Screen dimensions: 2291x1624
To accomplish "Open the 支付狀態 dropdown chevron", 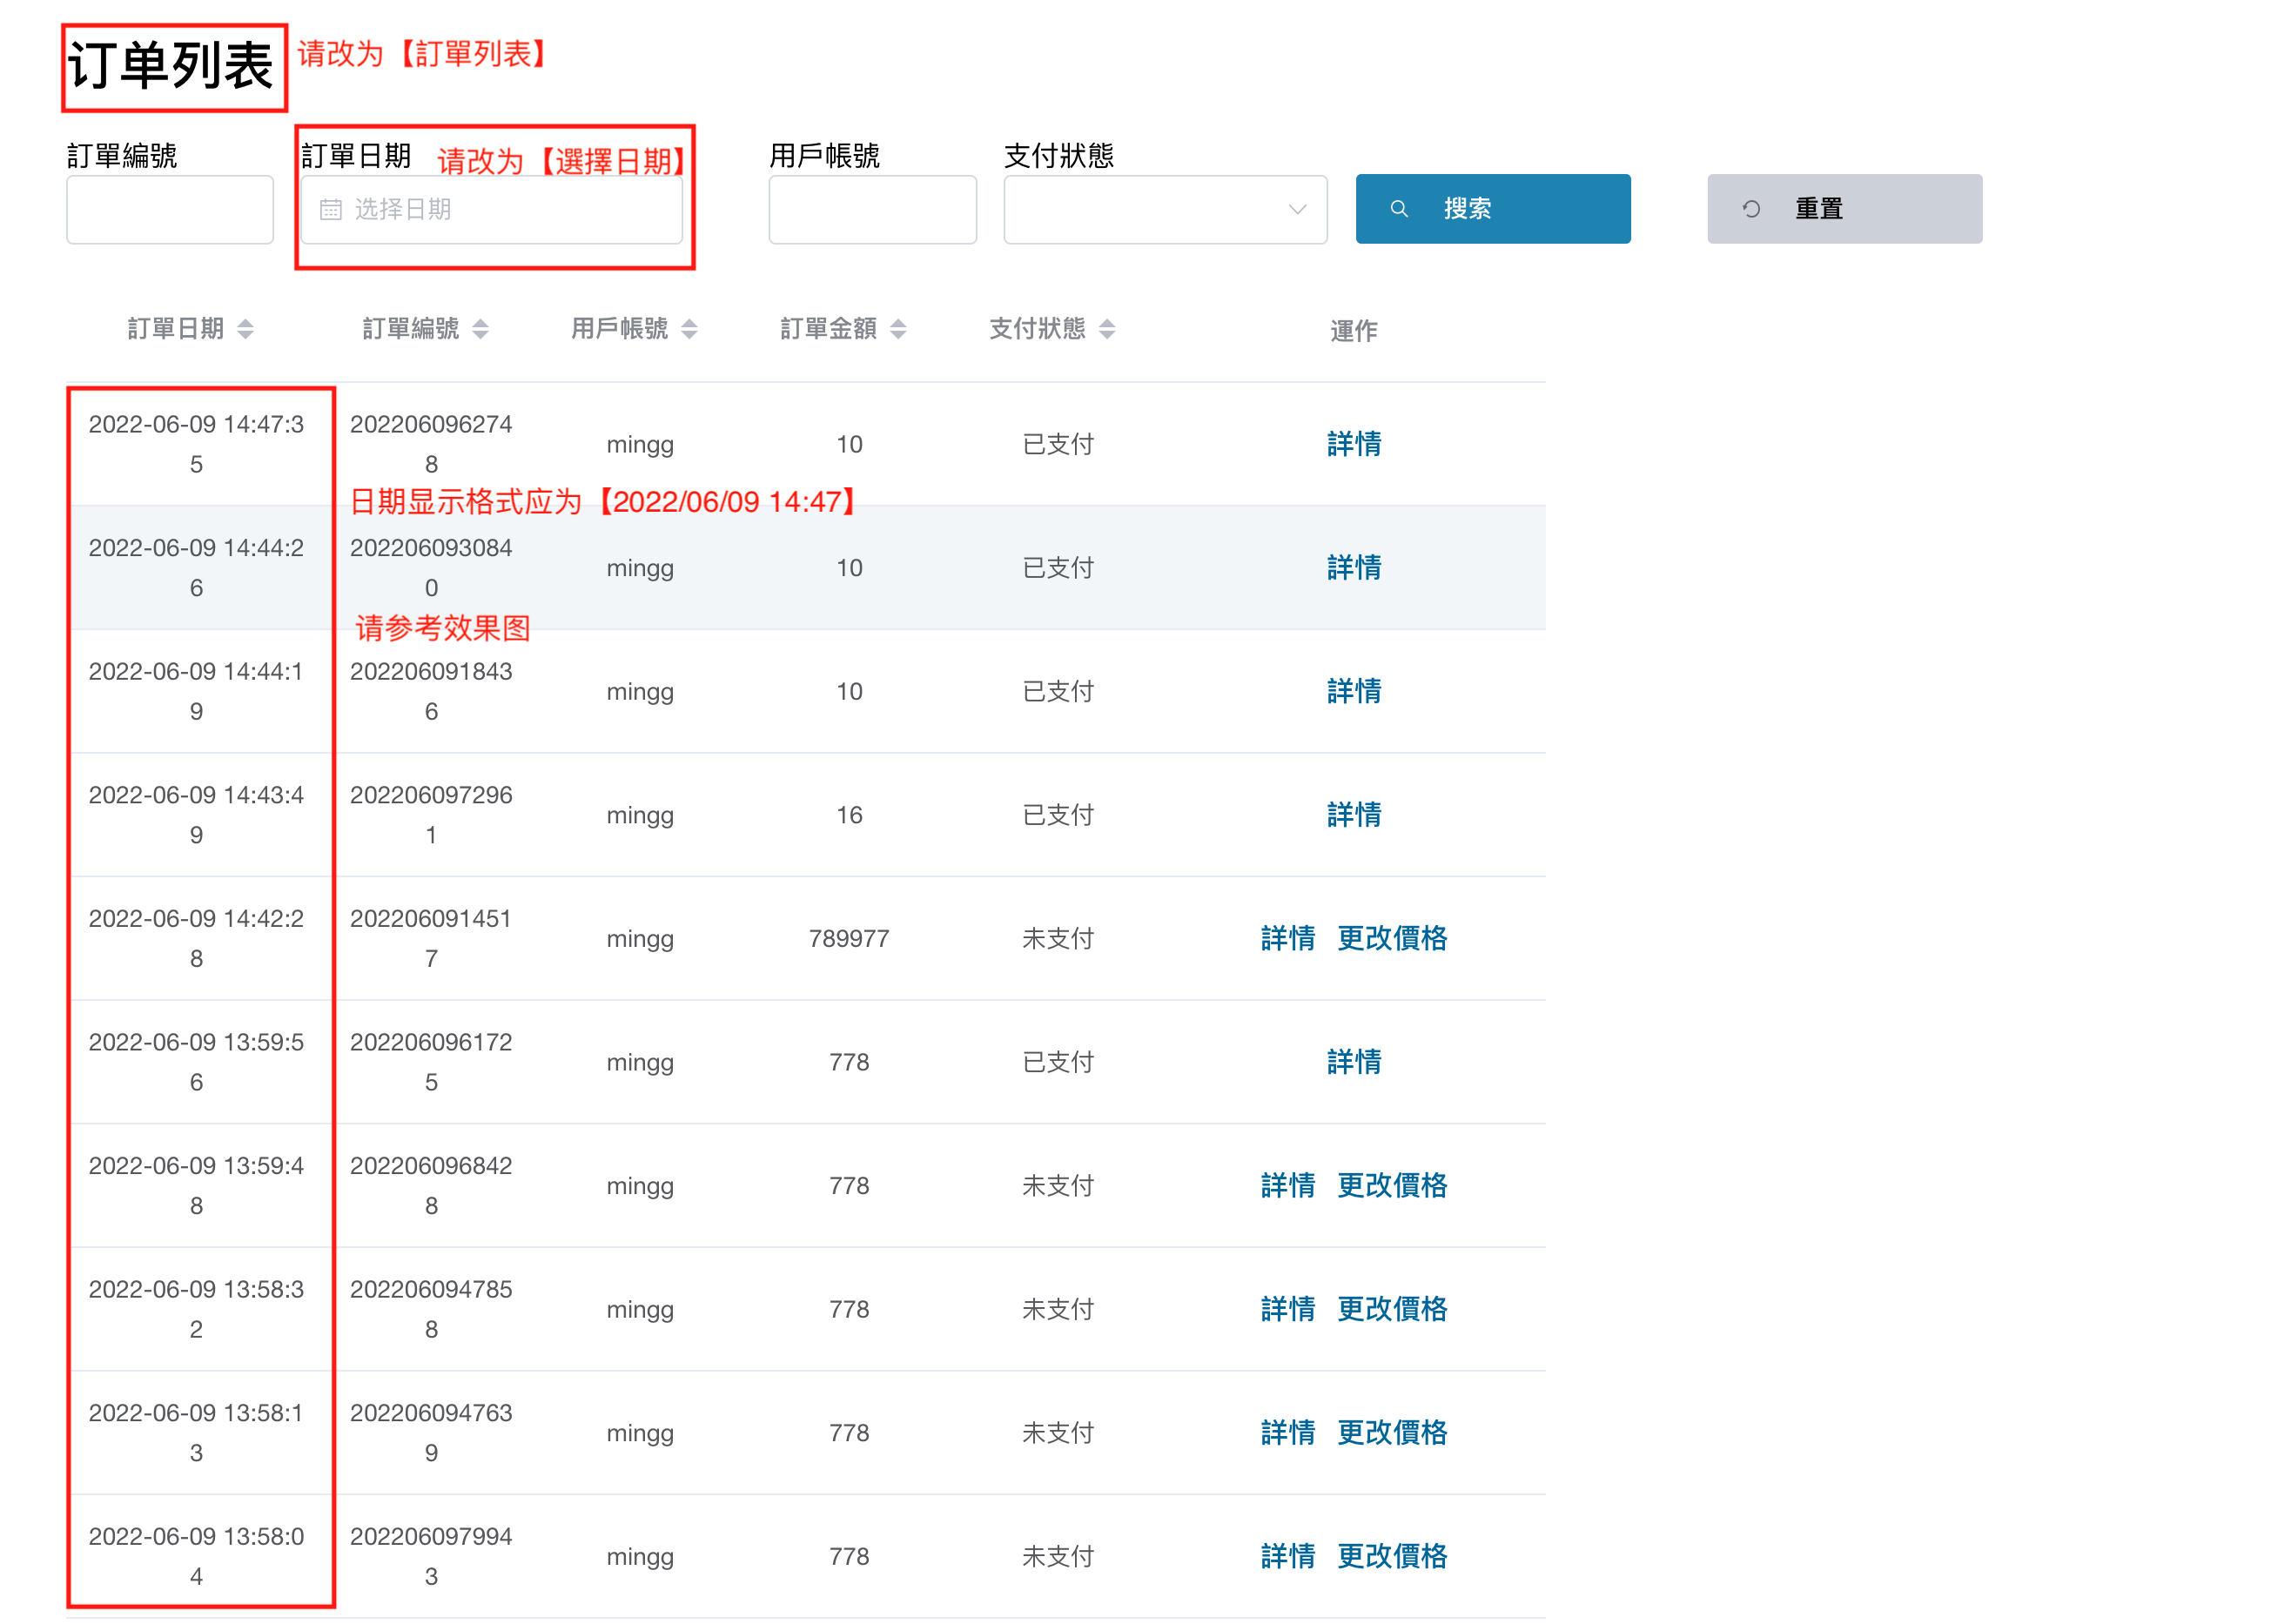I will [1297, 209].
